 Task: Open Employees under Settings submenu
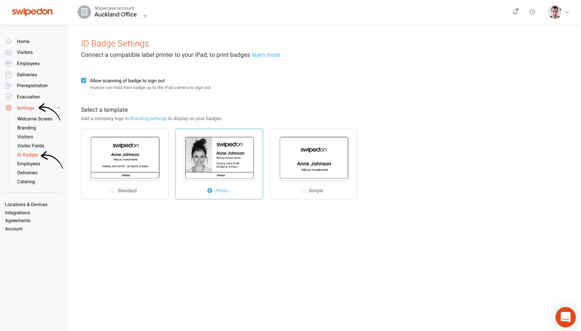click(28, 164)
